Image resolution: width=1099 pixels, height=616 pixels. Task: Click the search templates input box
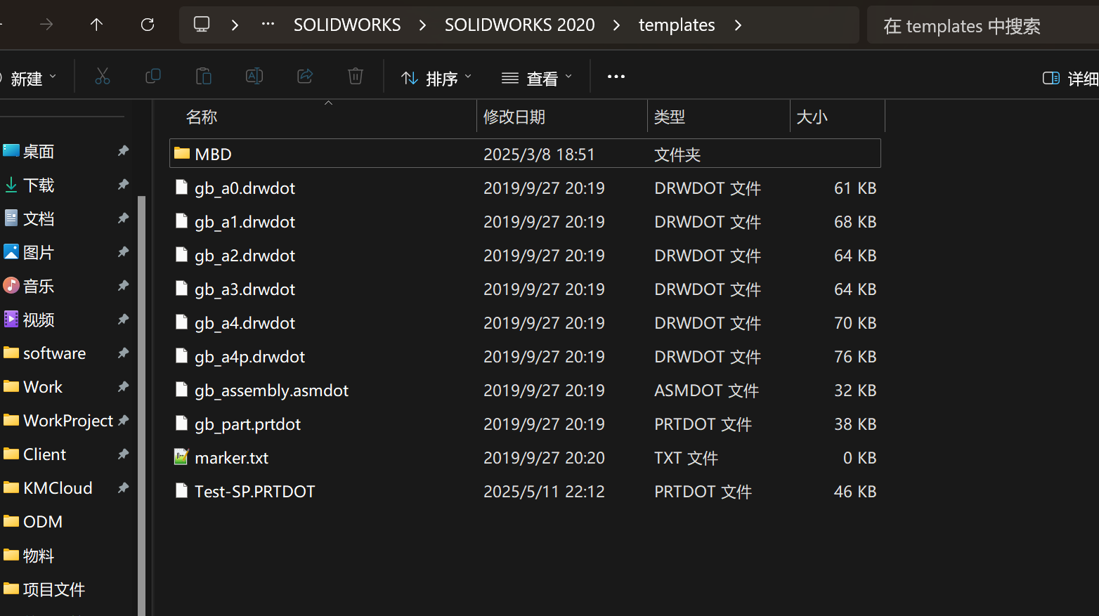point(983,25)
